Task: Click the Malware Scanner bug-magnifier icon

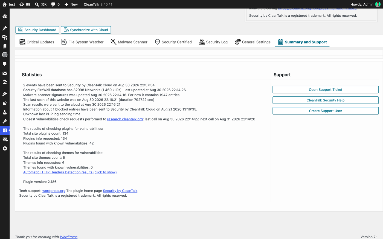Action: click(114, 42)
